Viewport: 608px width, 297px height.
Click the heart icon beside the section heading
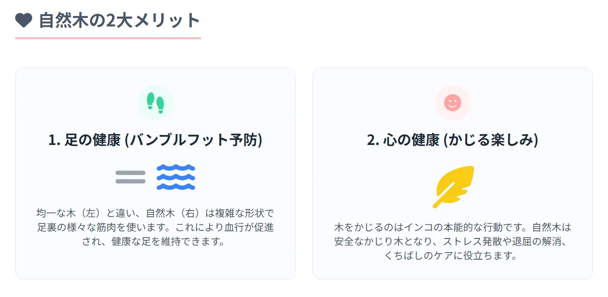point(24,20)
